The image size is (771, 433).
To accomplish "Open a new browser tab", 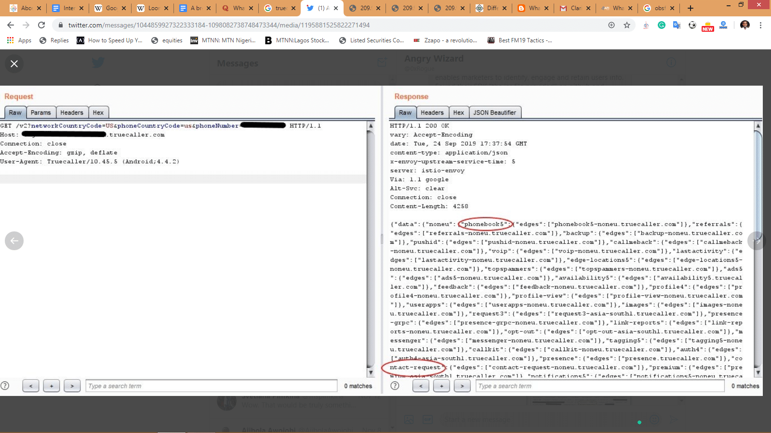I will [x=691, y=8].
